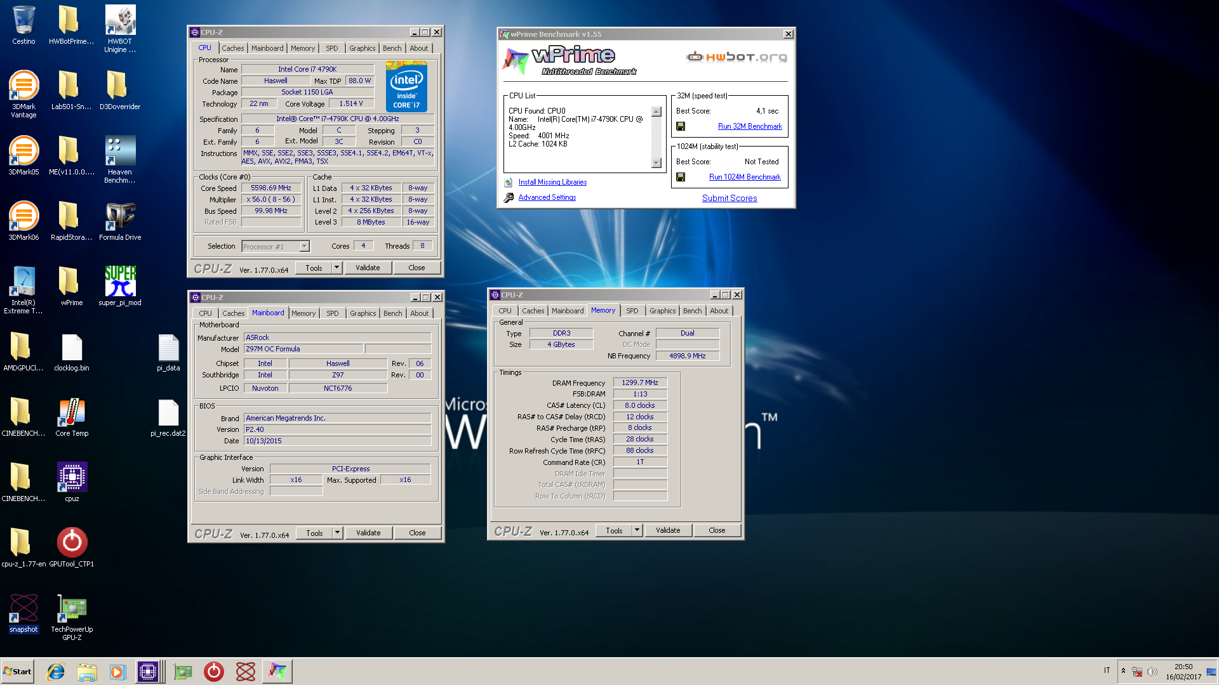Open Windows Explorer from taskbar
Screen dimensions: 1219x685
coord(87,671)
